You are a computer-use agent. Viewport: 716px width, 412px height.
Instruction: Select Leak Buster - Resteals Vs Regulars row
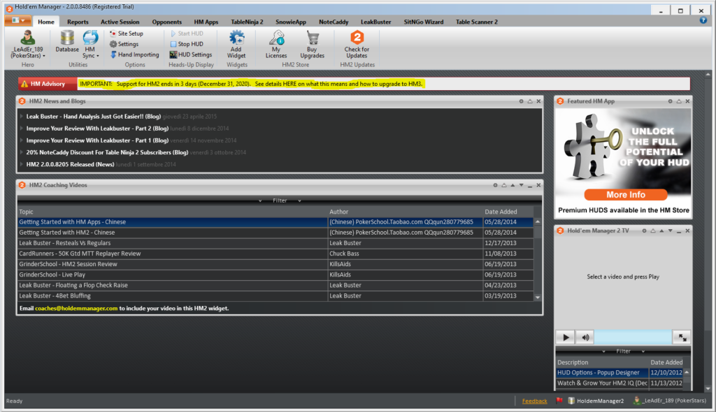(275, 243)
